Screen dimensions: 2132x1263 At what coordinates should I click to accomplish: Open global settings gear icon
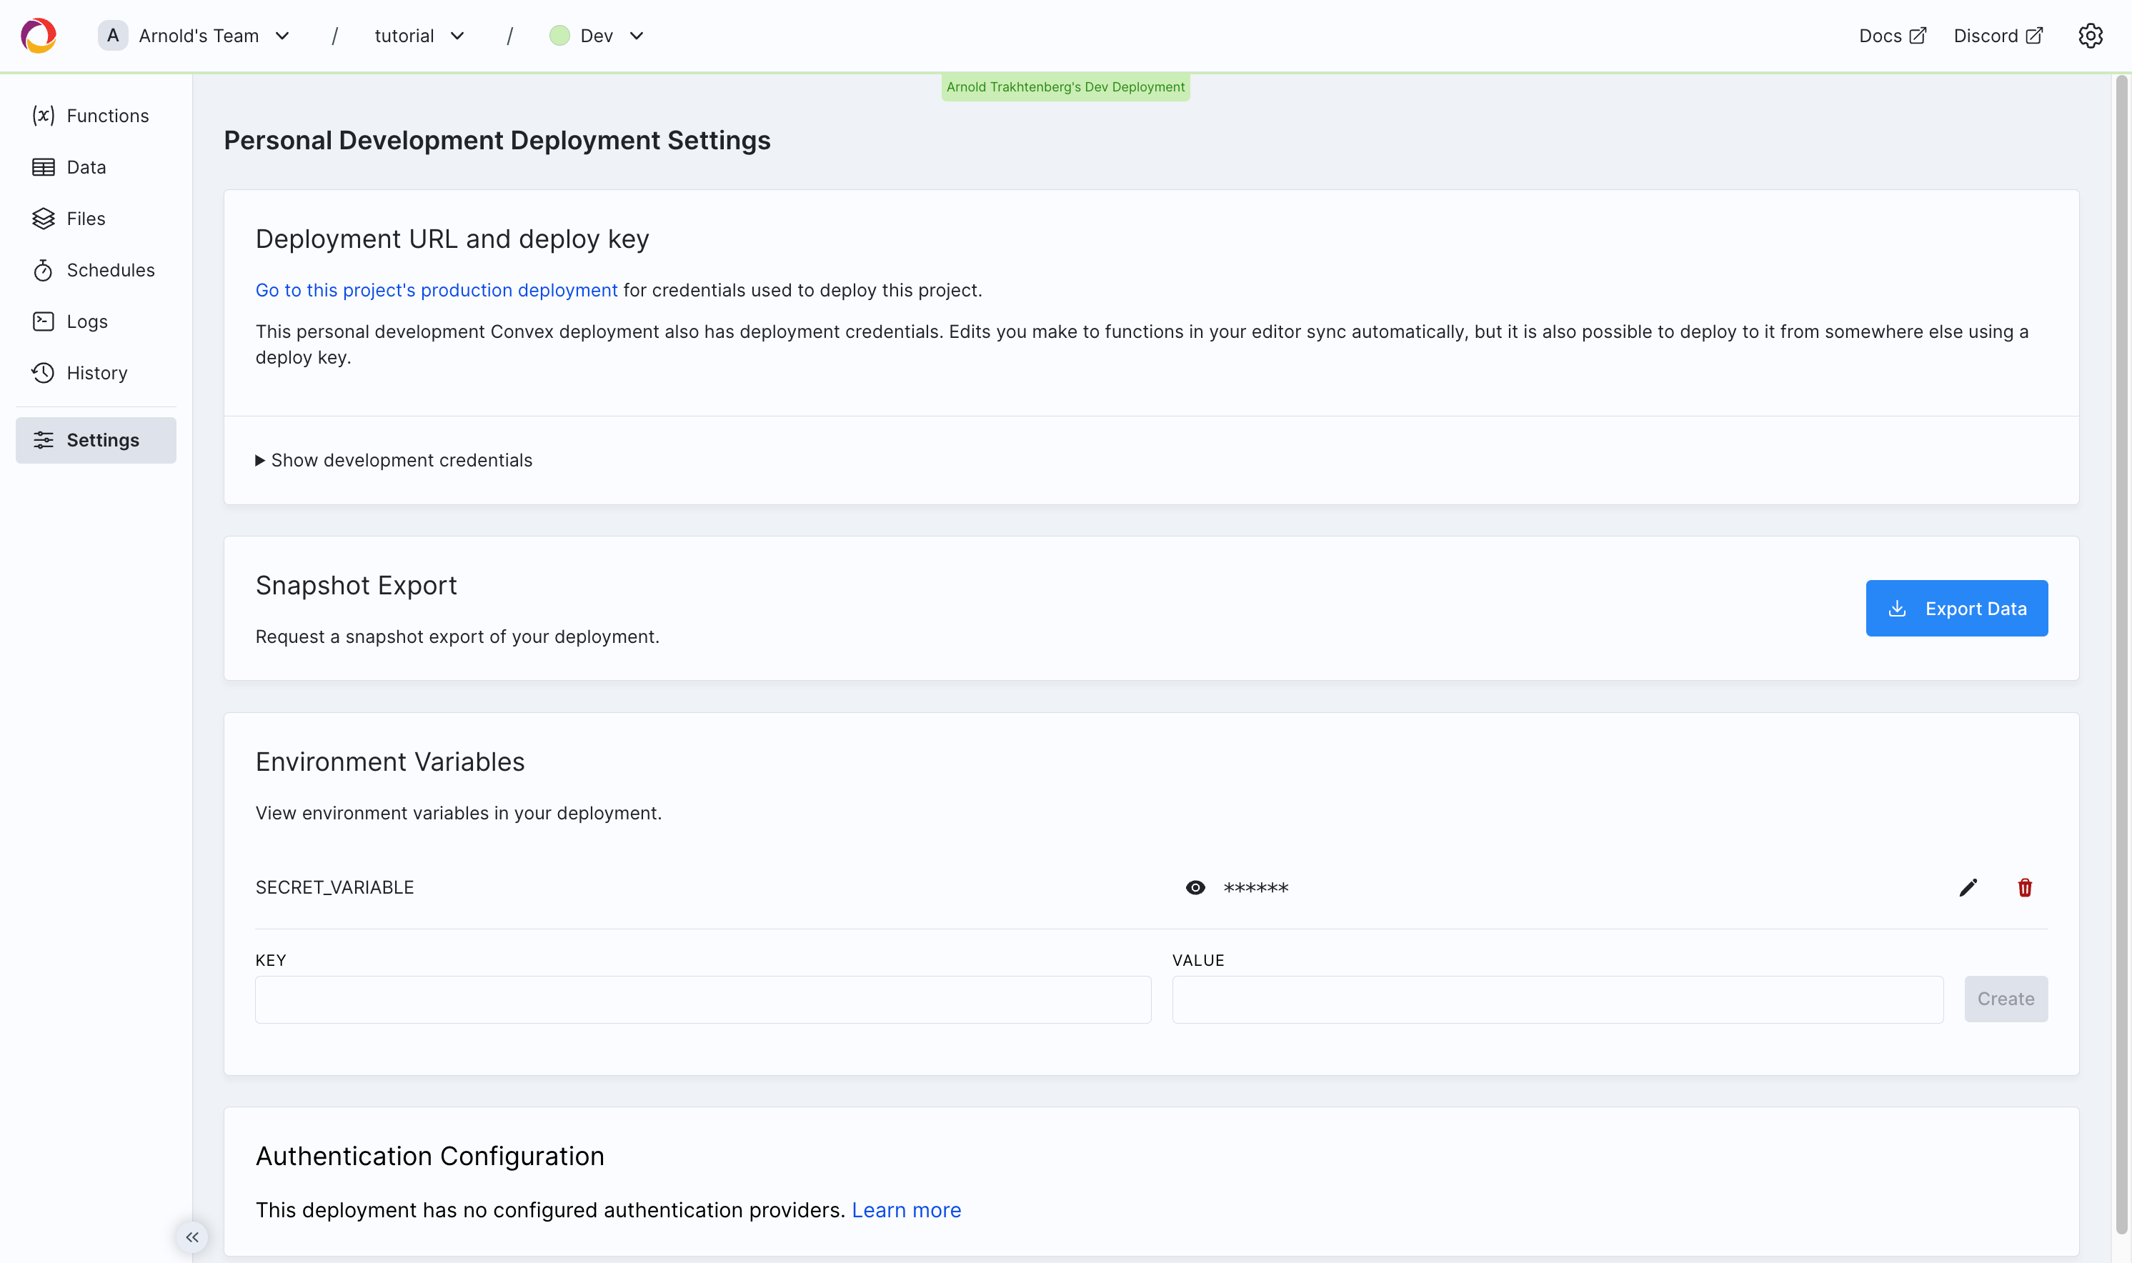pyautogui.click(x=2091, y=36)
